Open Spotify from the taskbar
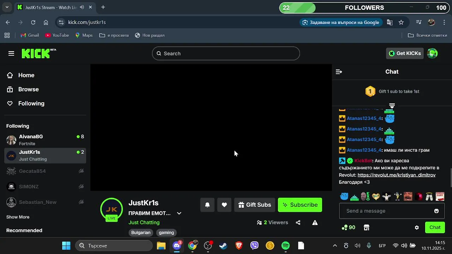The width and height of the screenshot is (452, 254). point(285,246)
